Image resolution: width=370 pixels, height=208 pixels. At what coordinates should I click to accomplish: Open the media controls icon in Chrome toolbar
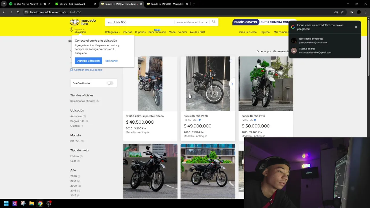click(352, 12)
